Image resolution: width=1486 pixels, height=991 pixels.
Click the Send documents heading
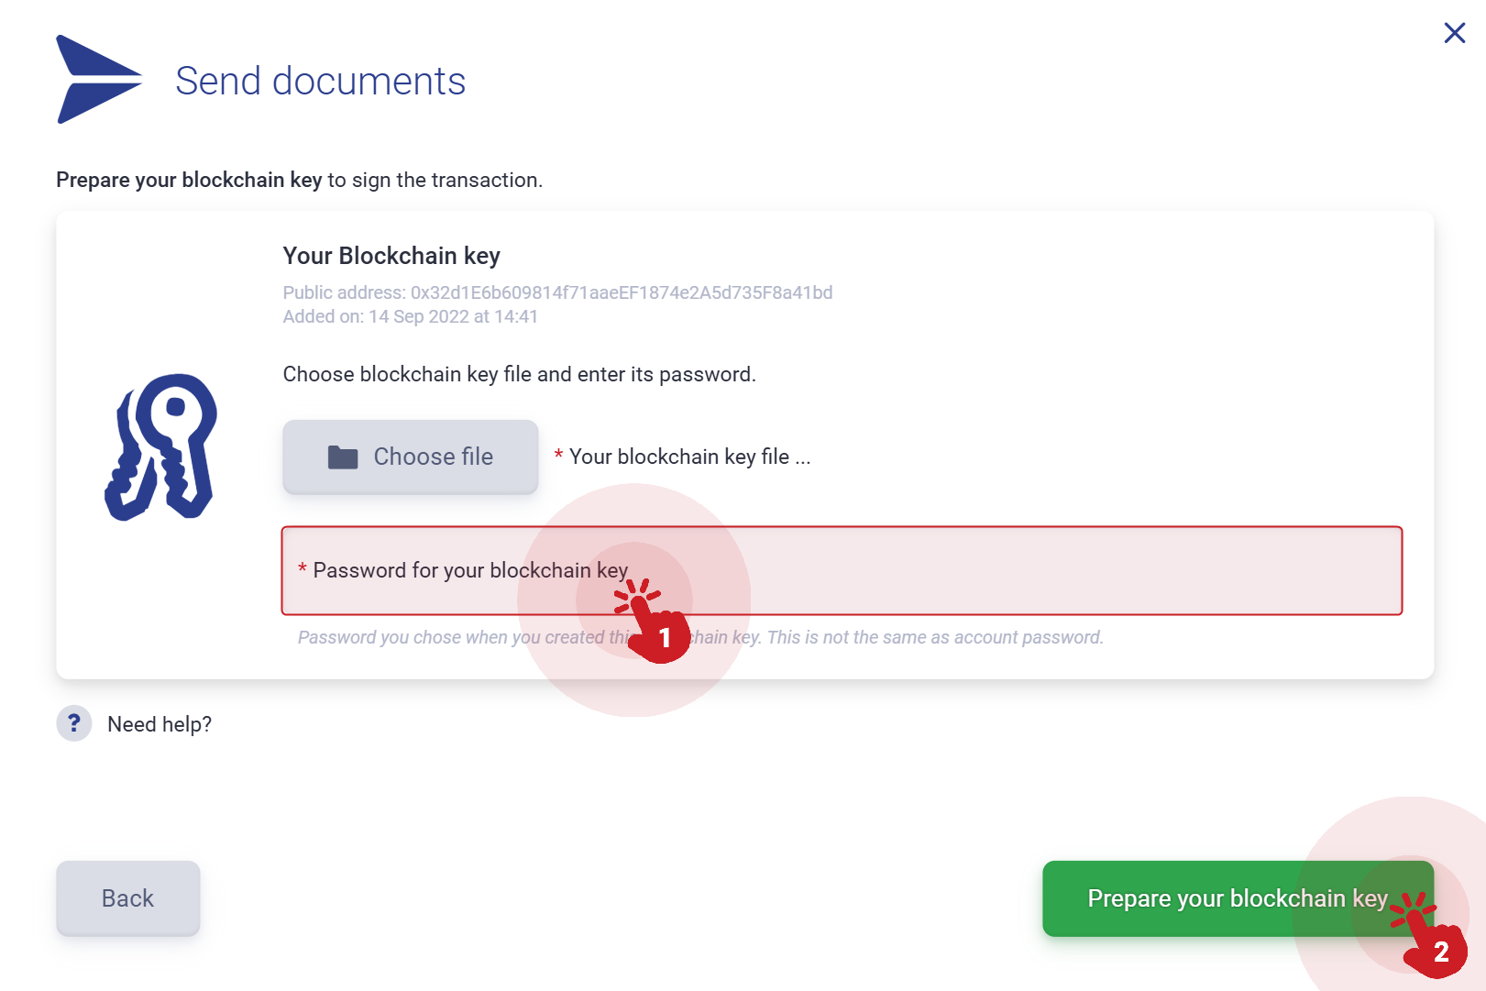pos(320,81)
